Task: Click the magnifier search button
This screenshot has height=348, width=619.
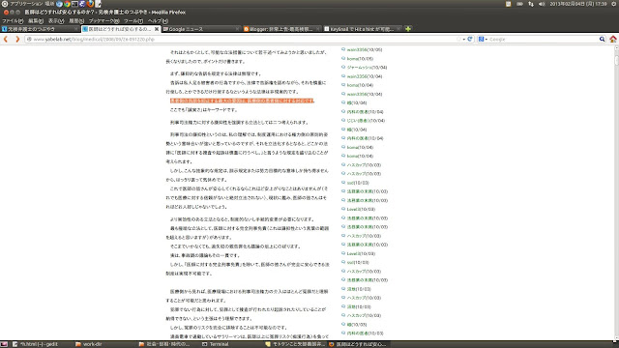Action: click(602, 40)
